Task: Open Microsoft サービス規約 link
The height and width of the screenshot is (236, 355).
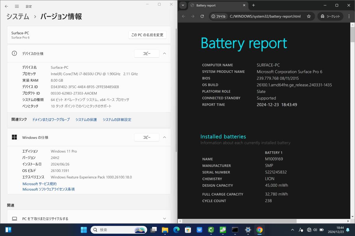Action: point(39,184)
